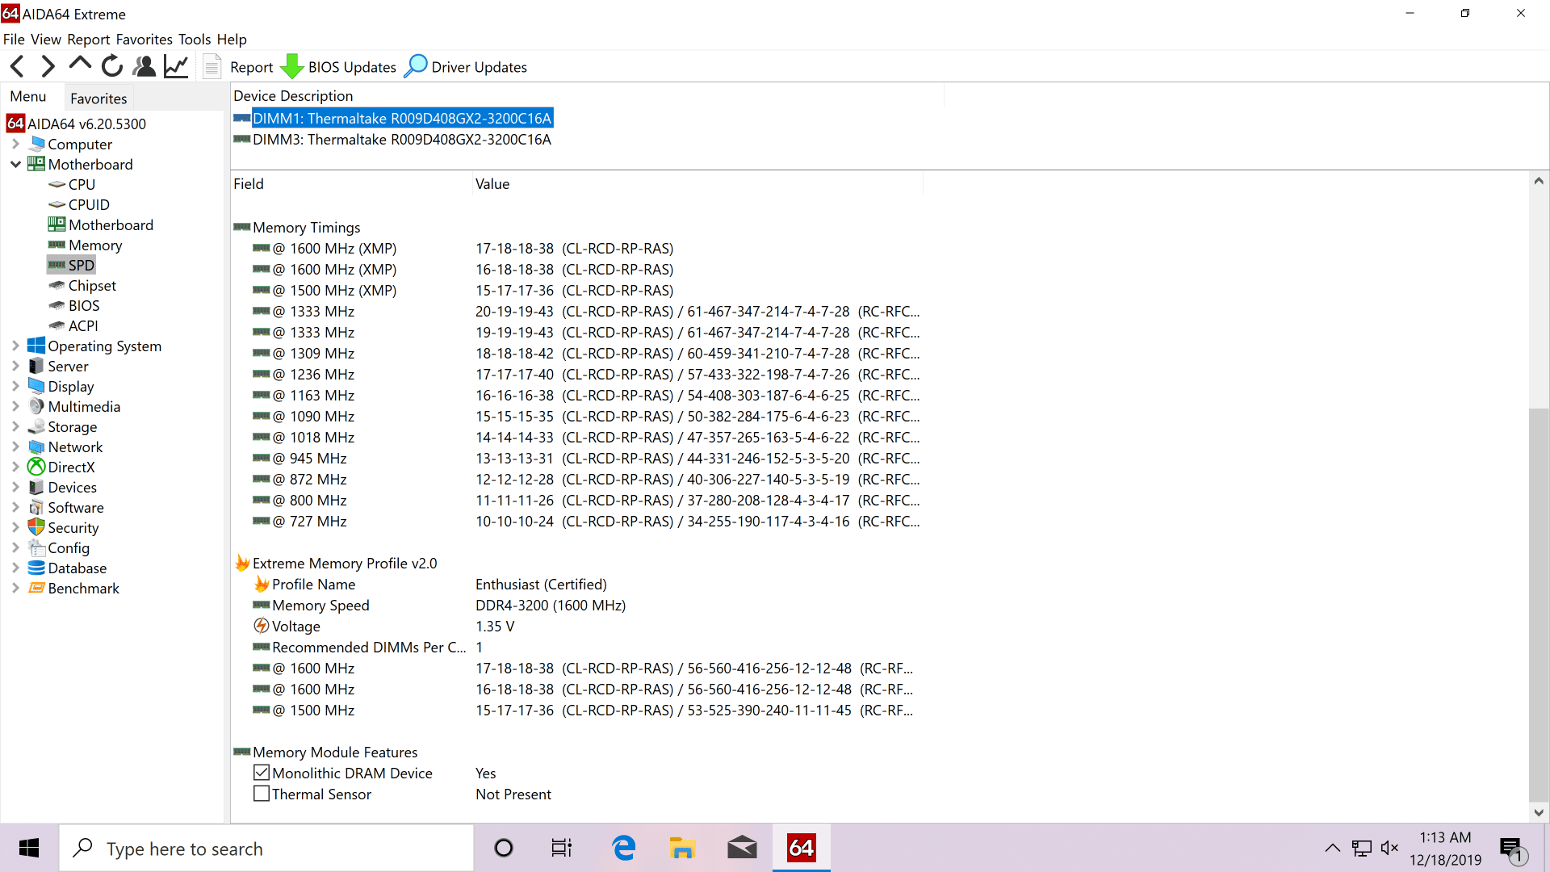This screenshot has height=872, width=1550.
Task: Switch to the Menu tab in the sidebar
Action: click(x=28, y=97)
